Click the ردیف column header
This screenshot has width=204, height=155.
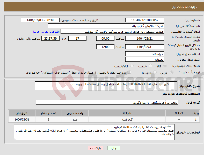tap(196, 113)
